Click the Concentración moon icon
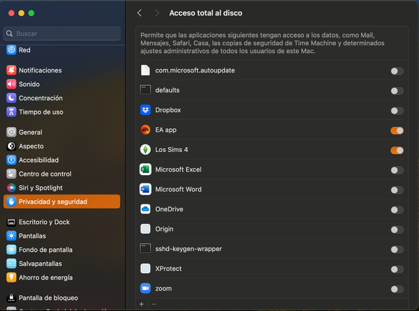Viewport: 419px width, 311px height. 11,98
